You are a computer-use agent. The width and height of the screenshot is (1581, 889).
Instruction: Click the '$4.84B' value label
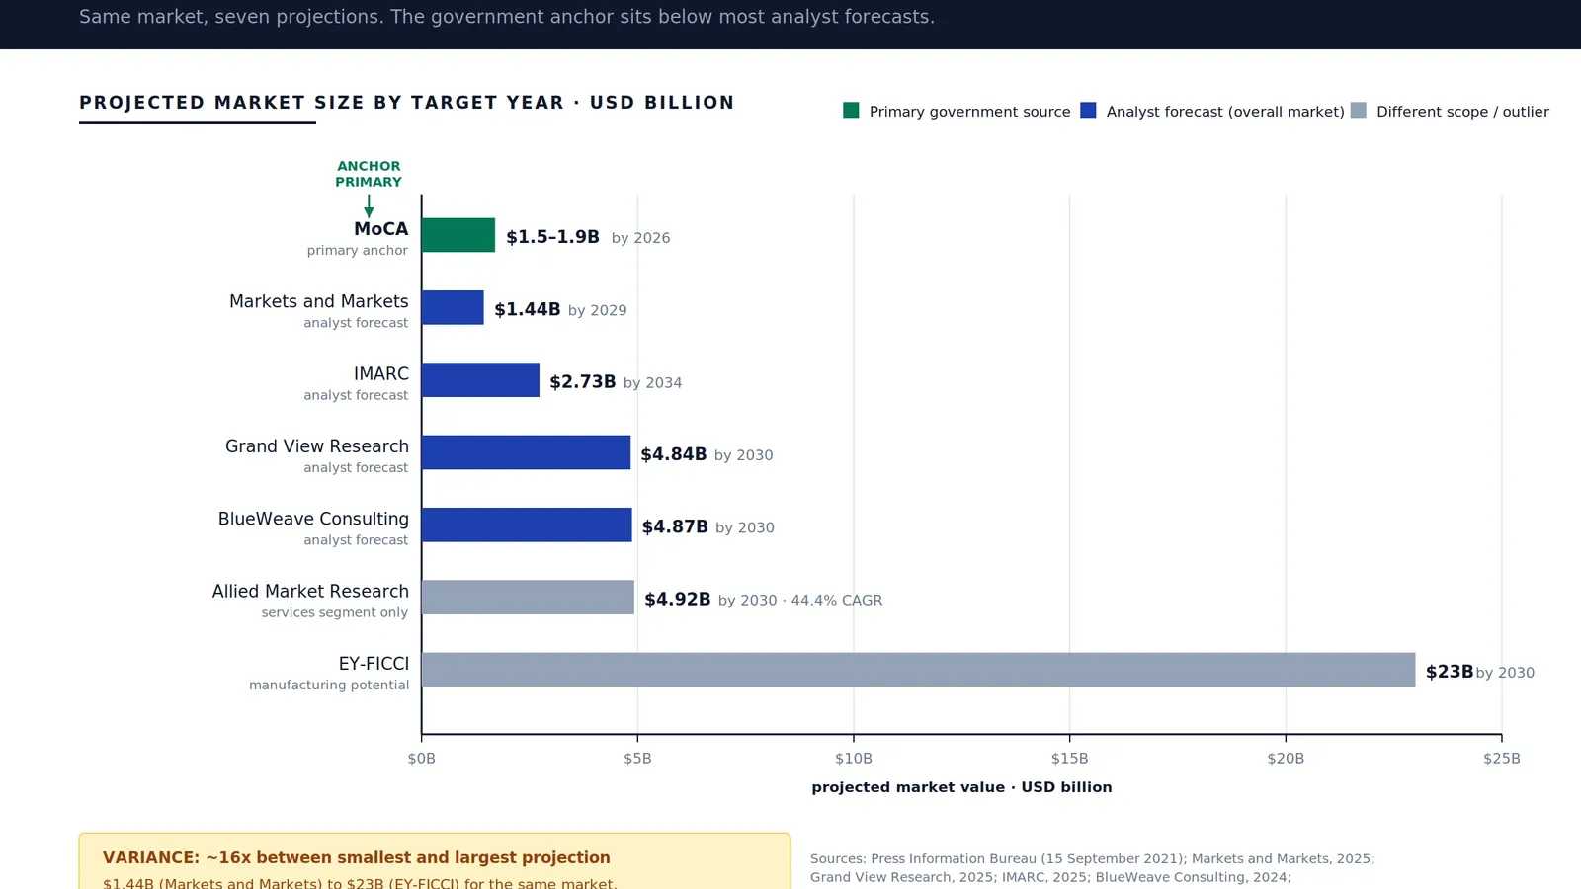pyautogui.click(x=674, y=454)
